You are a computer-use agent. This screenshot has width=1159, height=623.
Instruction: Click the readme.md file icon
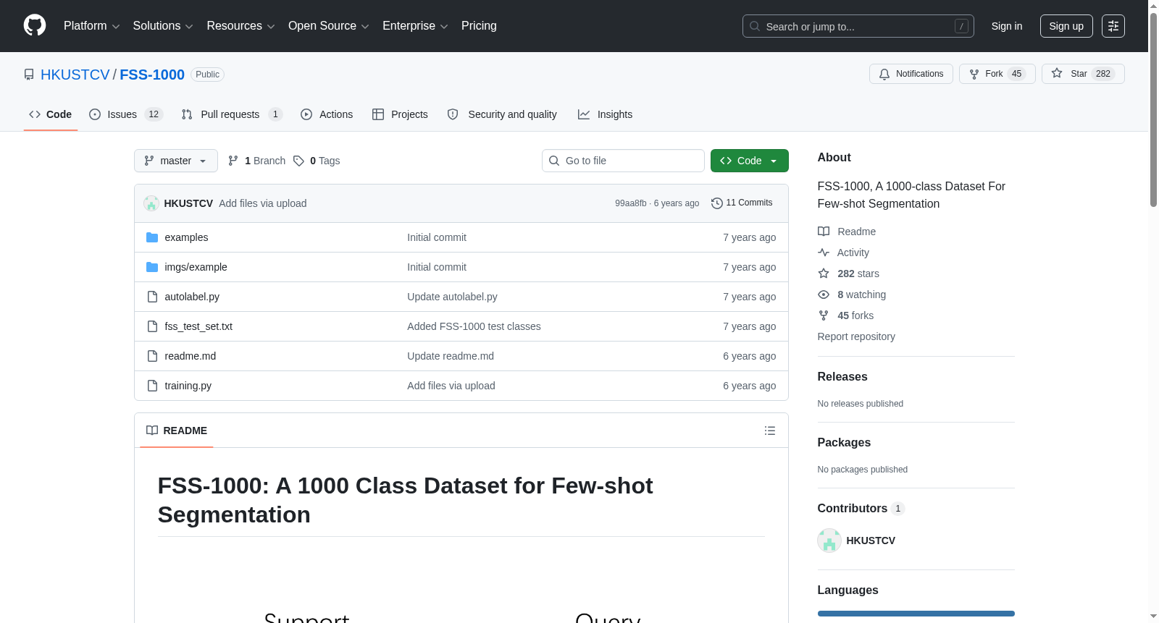(x=152, y=356)
